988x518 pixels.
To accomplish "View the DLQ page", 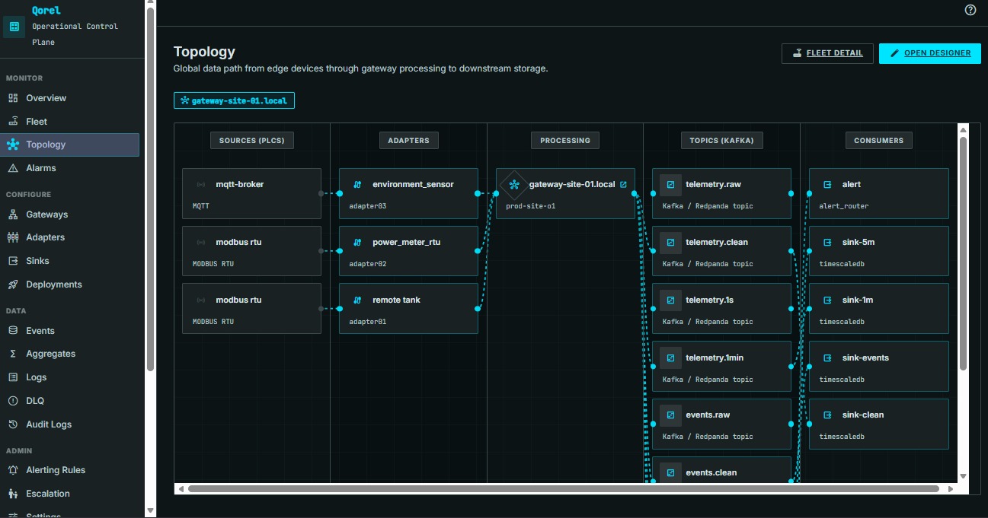I will click(69, 401).
